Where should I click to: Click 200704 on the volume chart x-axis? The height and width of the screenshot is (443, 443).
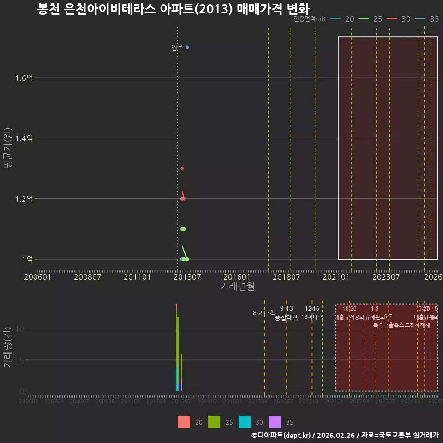click(x=54, y=401)
